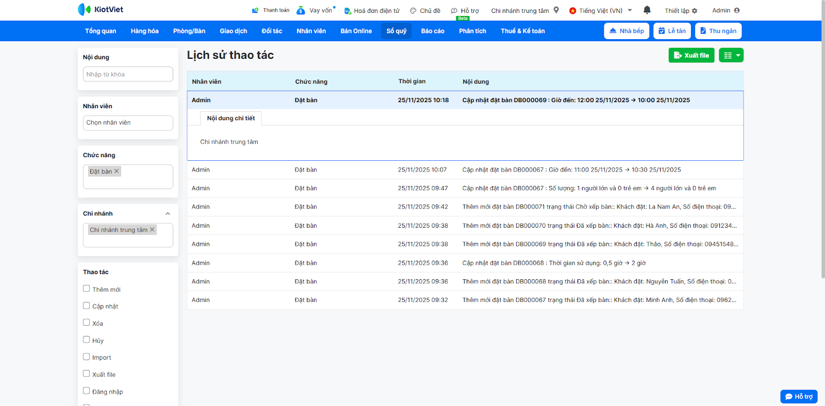Open the Hỗ trợ chat bubble
This screenshot has width=825, height=406.
(799, 396)
